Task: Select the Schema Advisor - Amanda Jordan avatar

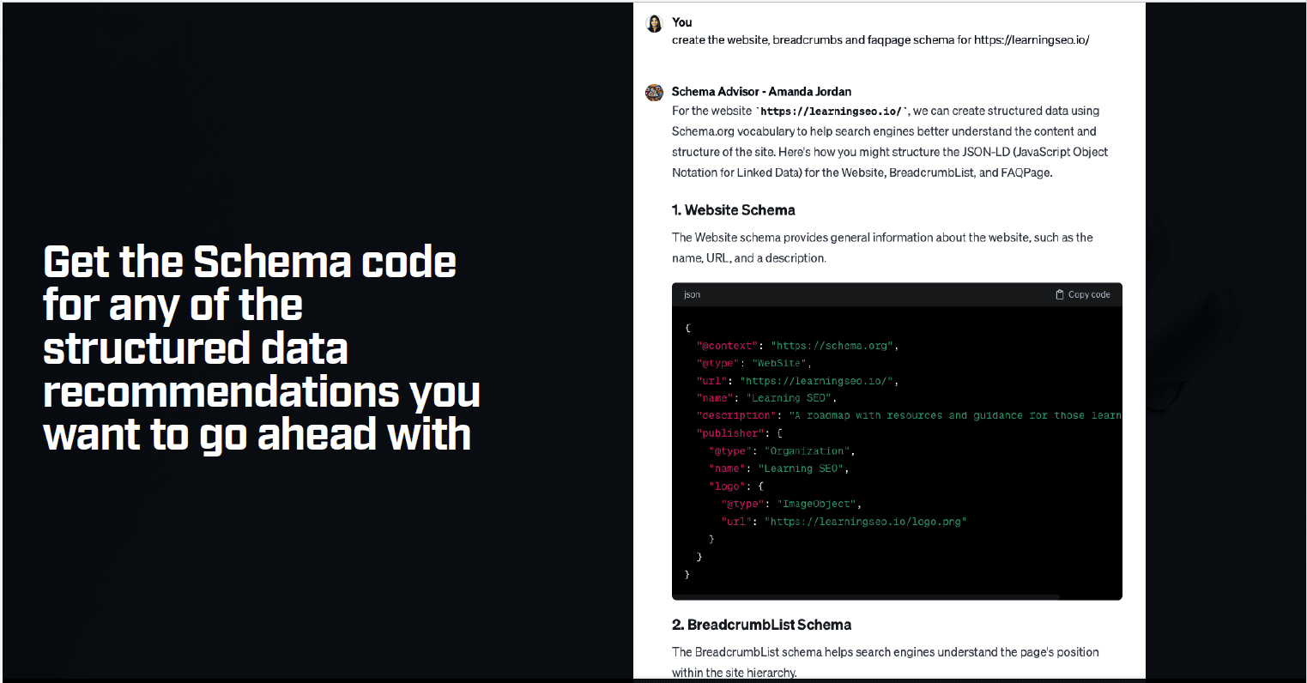Action: tap(654, 92)
